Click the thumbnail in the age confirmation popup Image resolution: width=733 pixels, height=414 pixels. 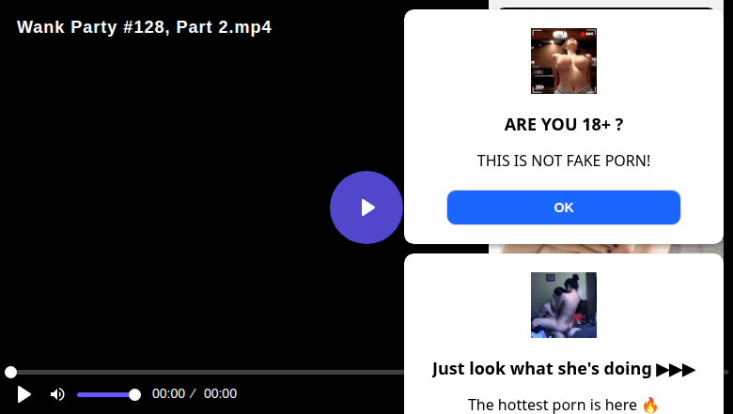tap(564, 61)
